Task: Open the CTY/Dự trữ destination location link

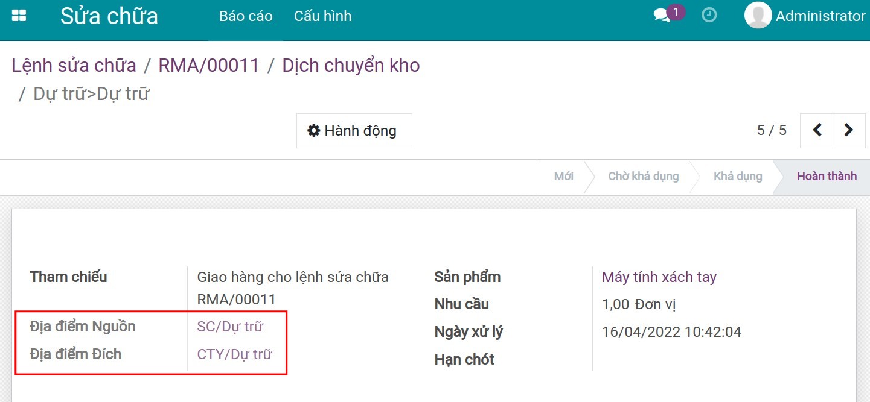Action: pyautogui.click(x=234, y=354)
